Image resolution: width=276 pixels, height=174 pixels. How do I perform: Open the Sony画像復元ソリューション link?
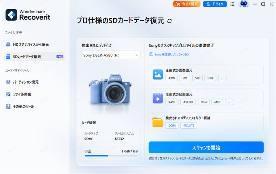(x=172, y=54)
